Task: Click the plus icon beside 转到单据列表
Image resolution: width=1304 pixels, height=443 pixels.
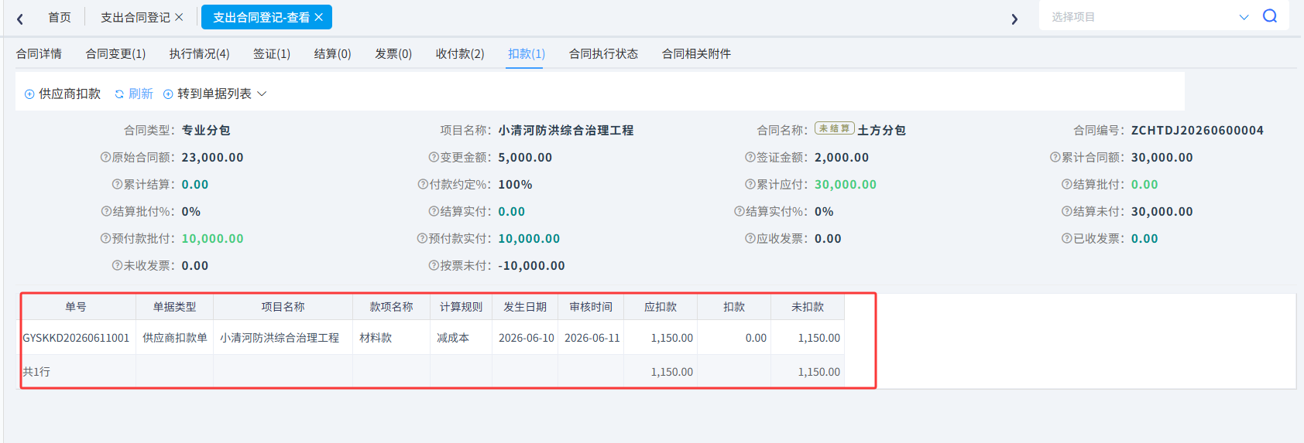Action: point(168,94)
